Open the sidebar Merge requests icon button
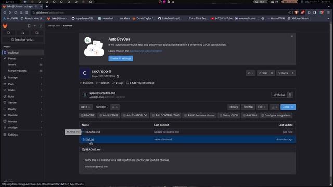The width and height of the screenshot is (333, 187). [23, 33]
